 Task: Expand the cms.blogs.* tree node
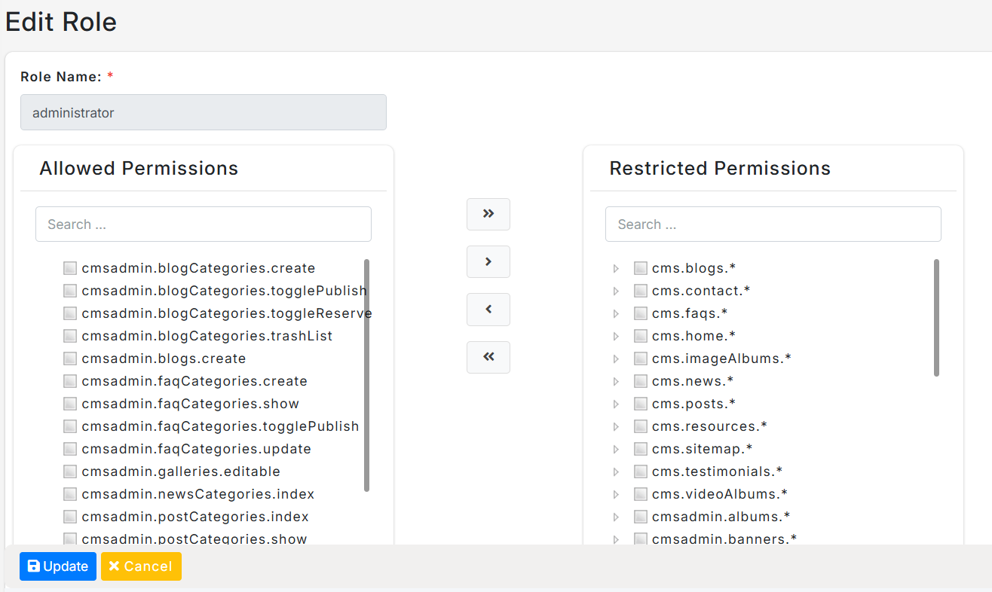[x=616, y=268]
